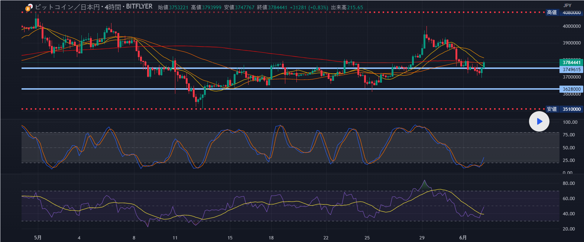This screenshot has width=584, height=242.
Task: Click the 6月 date on time axis
Action: 463,238
